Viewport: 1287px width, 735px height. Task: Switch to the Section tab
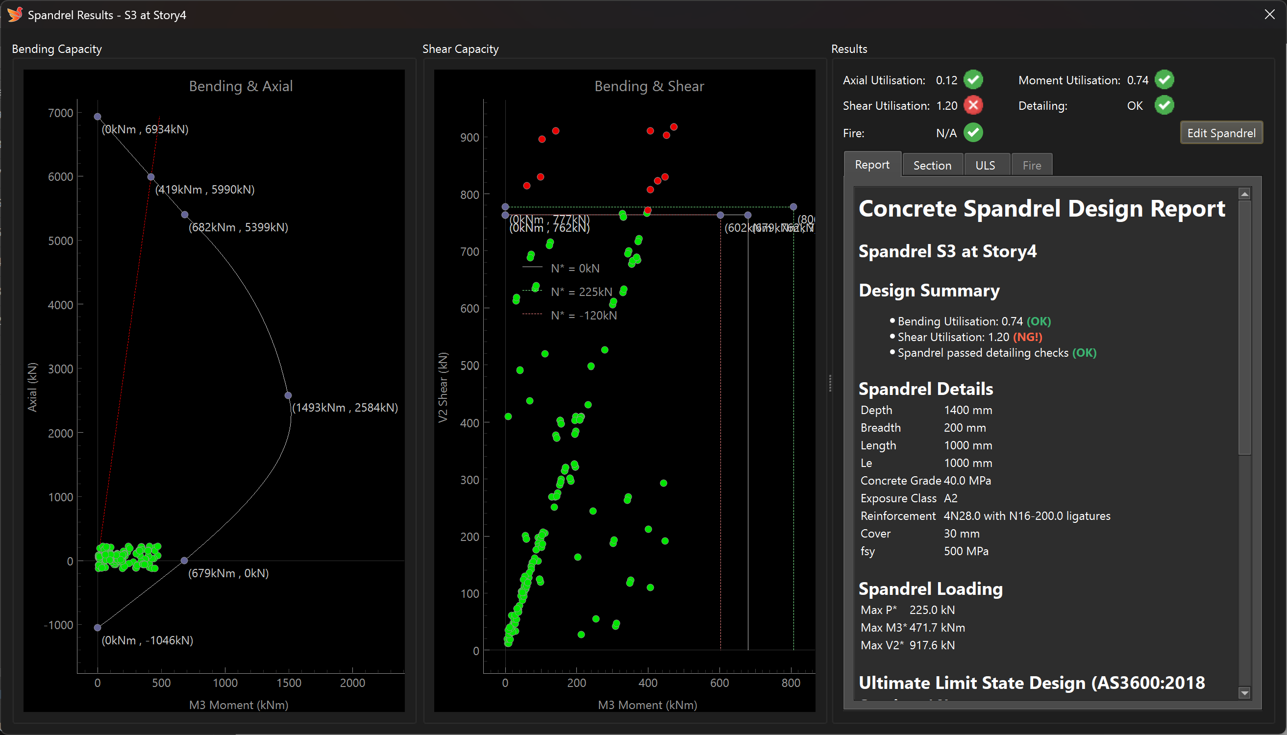(x=932, y=165)
